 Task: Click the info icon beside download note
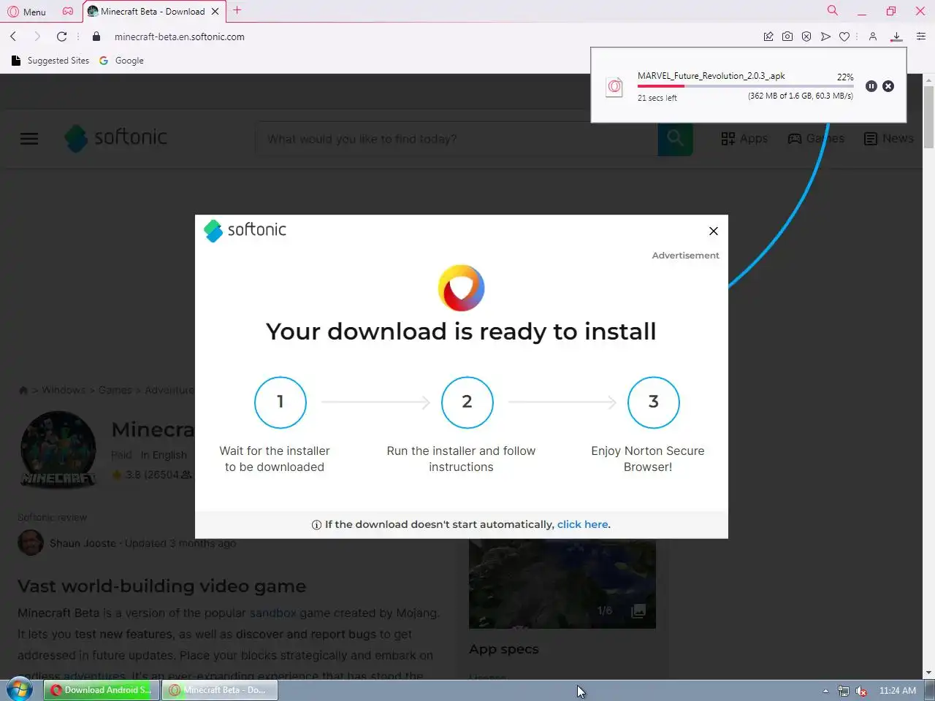pos(316,525)
